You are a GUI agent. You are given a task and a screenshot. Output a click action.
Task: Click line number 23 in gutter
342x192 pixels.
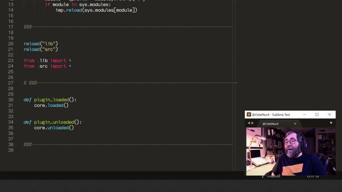[x=11, y=60]
